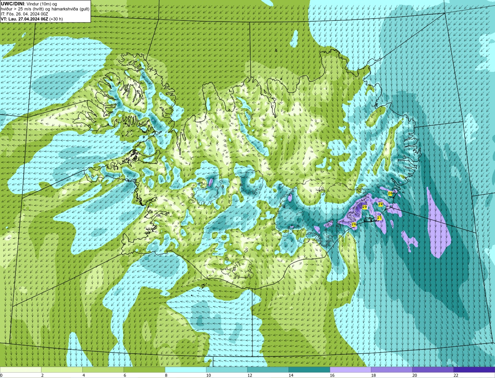Click the colorbar tick label '16'
Viewport: 495px width, 378px height.
pos(332,375)
